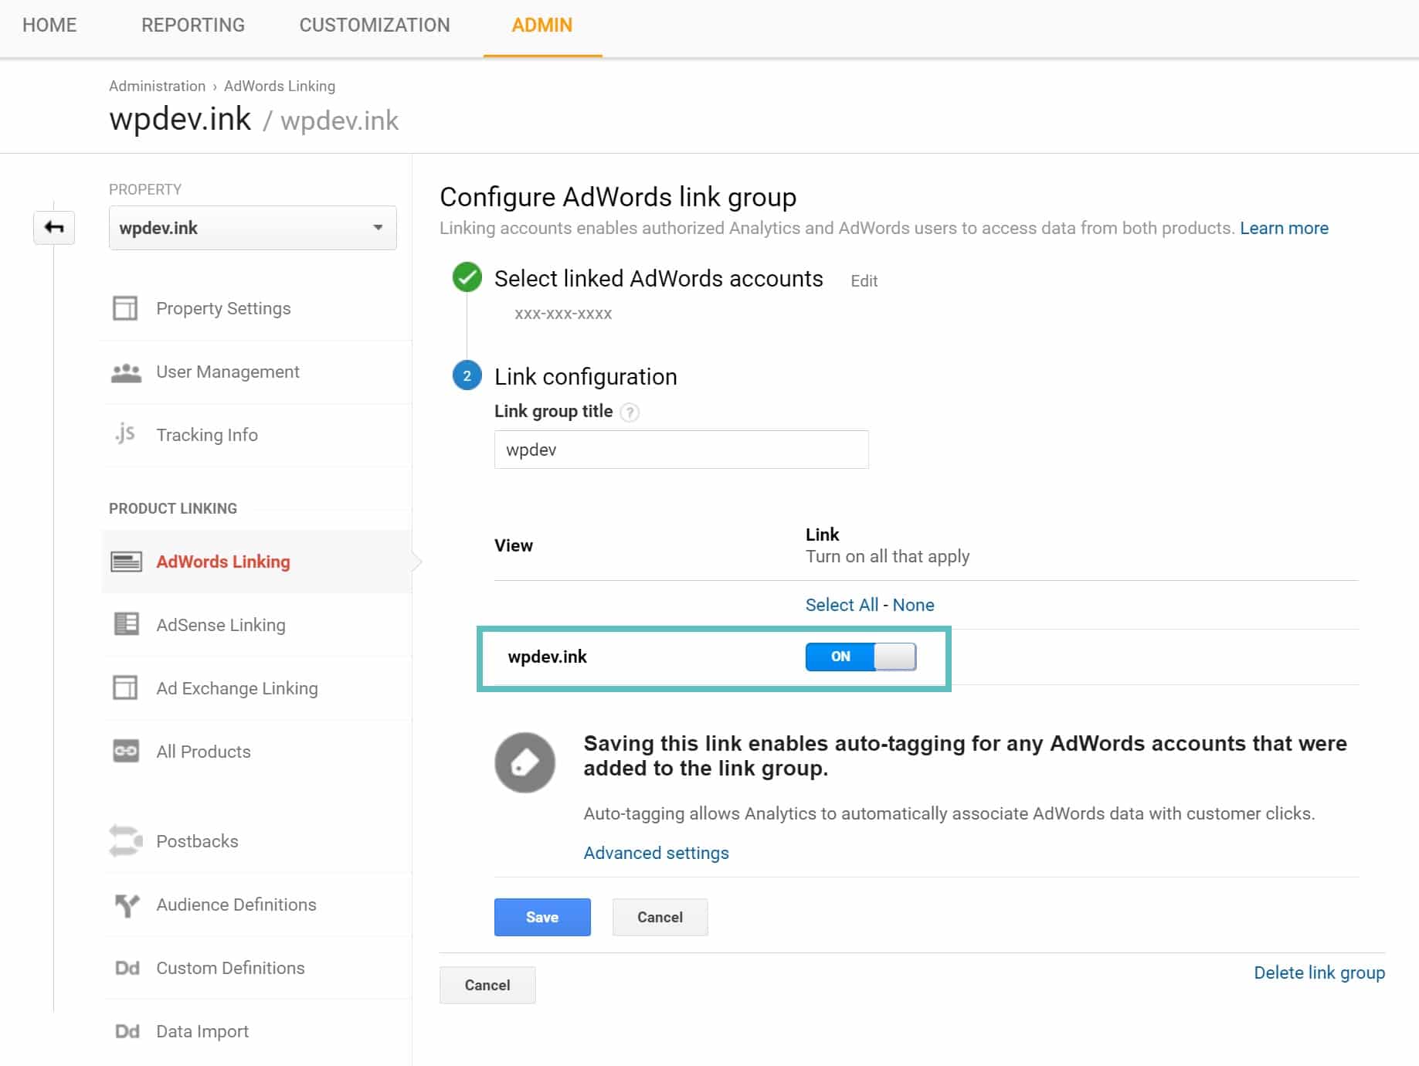Switch to the CUSTOMIZATION tab
This screenshot has height=1066, width=1419.
coord(375,25)
